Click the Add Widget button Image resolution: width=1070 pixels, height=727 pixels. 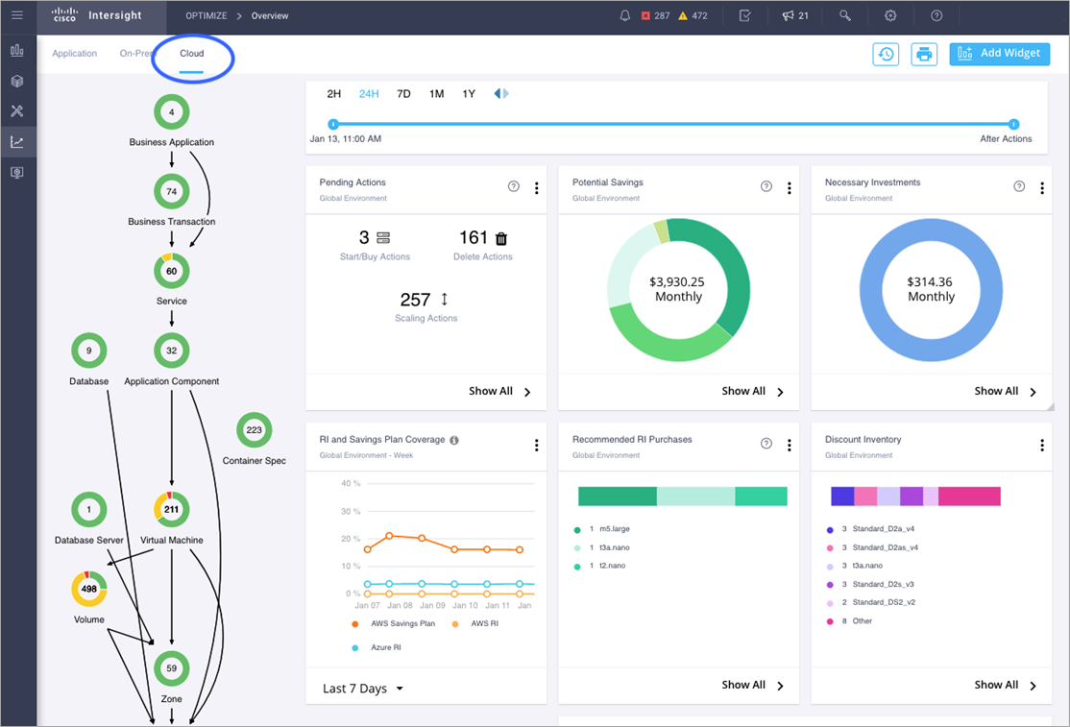(x=1000, y=53)
